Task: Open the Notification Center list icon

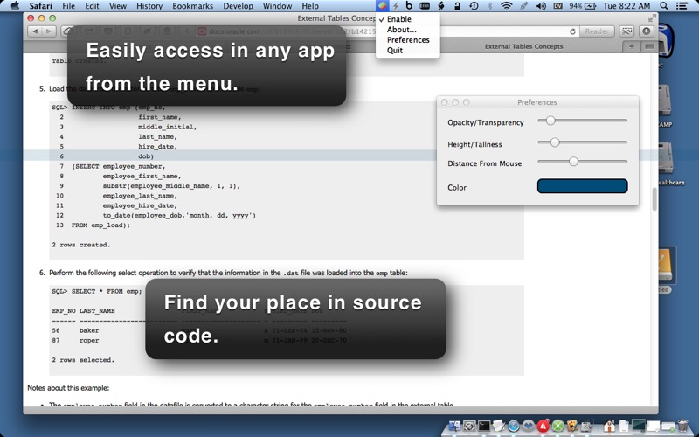Action: [x=682, y=6]
